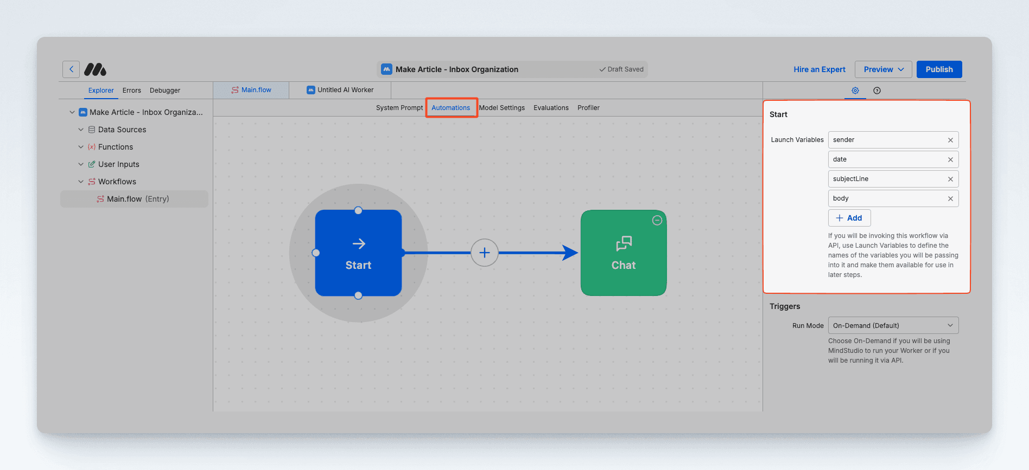This screenshot has height=470, width=1029.
Task: Click the Hire an Expert link
Action: tap(819, 69)
